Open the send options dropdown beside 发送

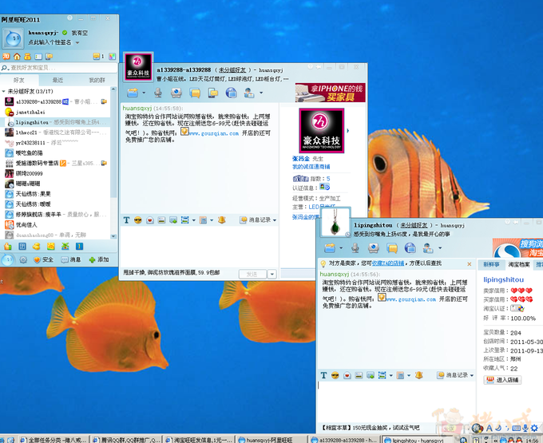272,274
